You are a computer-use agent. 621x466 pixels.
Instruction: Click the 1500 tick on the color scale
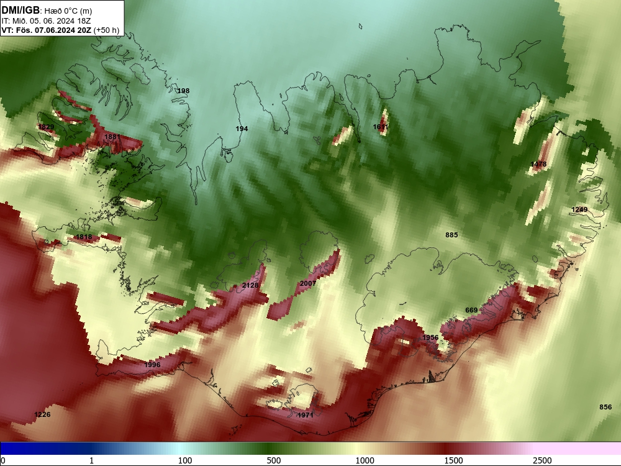453,460
